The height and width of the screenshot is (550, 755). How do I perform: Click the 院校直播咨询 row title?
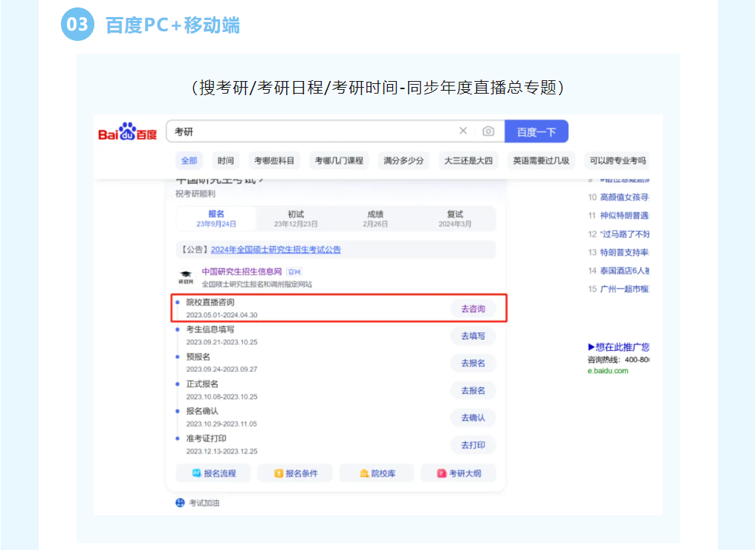[210, 302]
